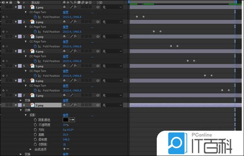Click the 柔和度 value 340.0
The image size is (244, 156).
pos(66,140)
